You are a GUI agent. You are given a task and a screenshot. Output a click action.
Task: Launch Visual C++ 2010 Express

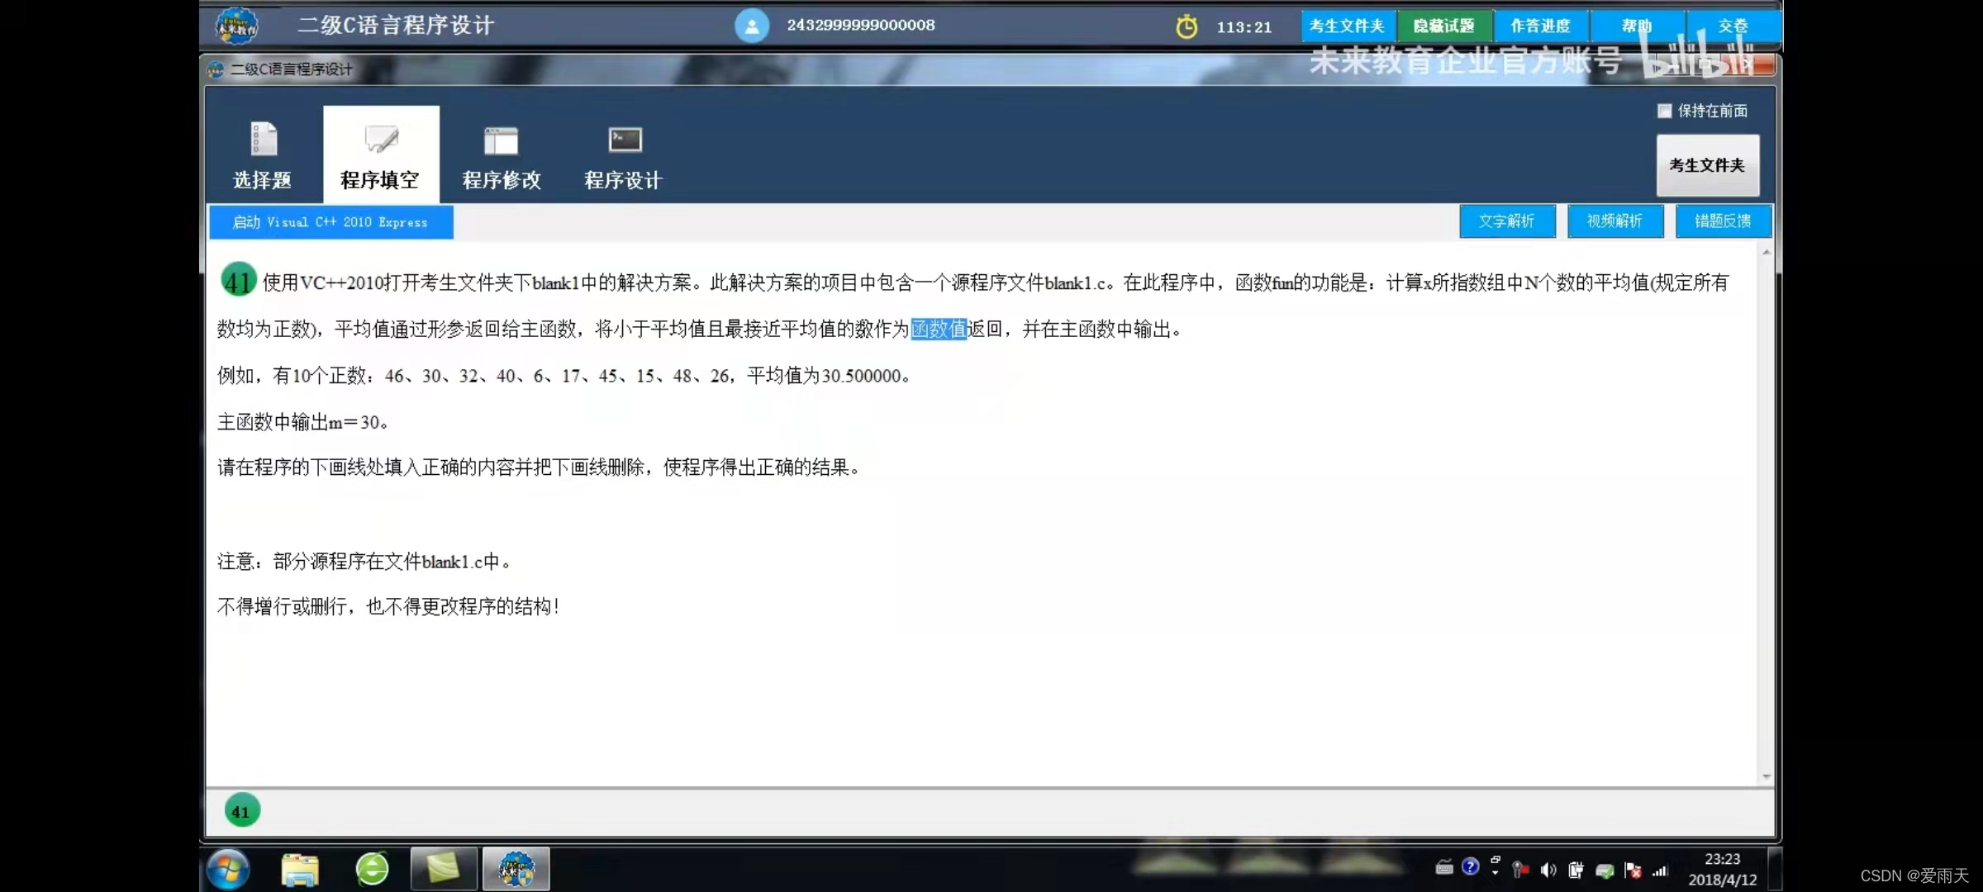330,222
